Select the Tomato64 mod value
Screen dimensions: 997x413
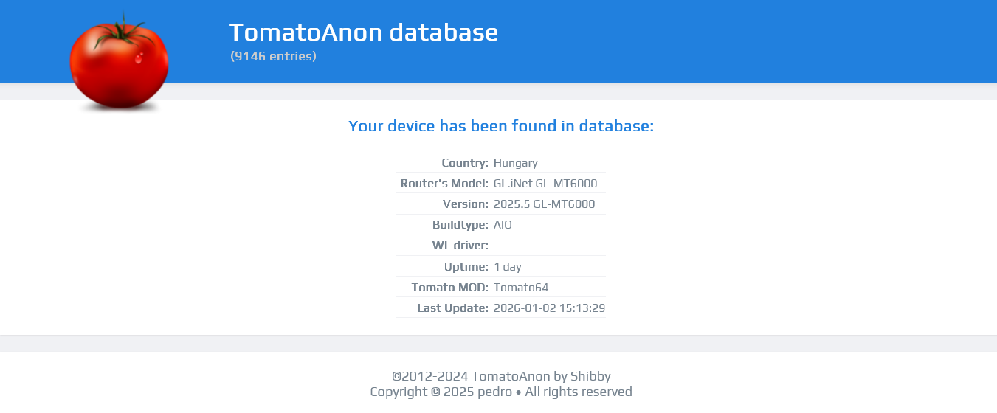(521, 288)
